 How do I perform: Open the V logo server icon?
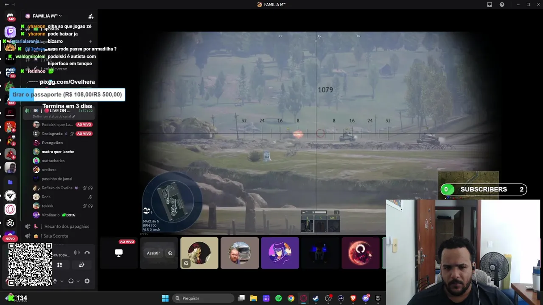click(x=10, y=196)
